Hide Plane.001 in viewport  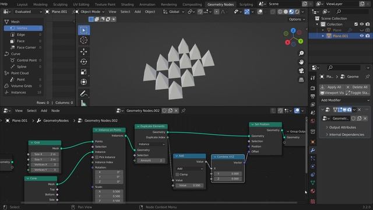pos(361,36)
